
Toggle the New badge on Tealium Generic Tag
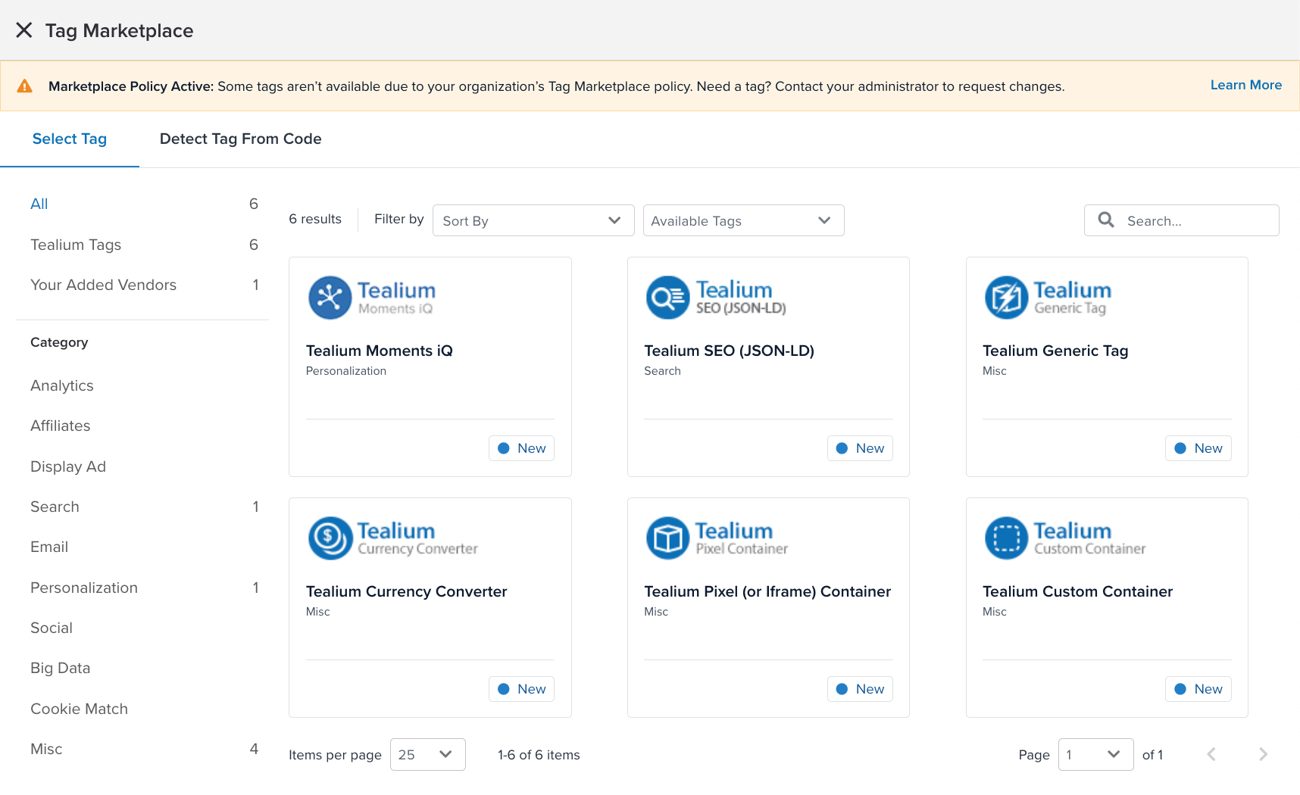[x=1198, y=447]
